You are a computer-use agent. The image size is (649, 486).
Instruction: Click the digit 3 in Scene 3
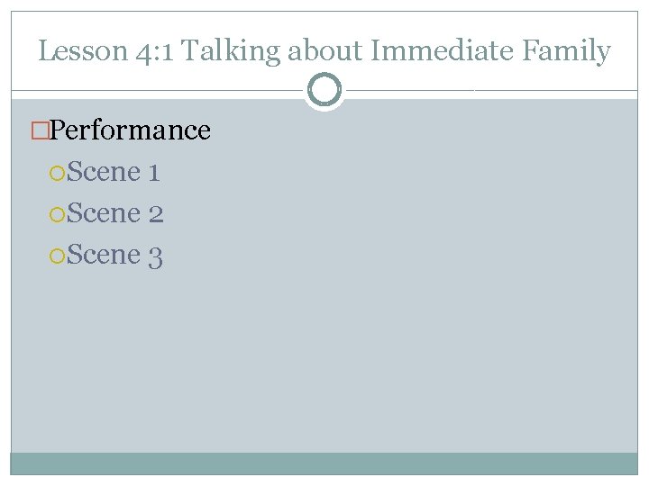click(x=156, y=257)
